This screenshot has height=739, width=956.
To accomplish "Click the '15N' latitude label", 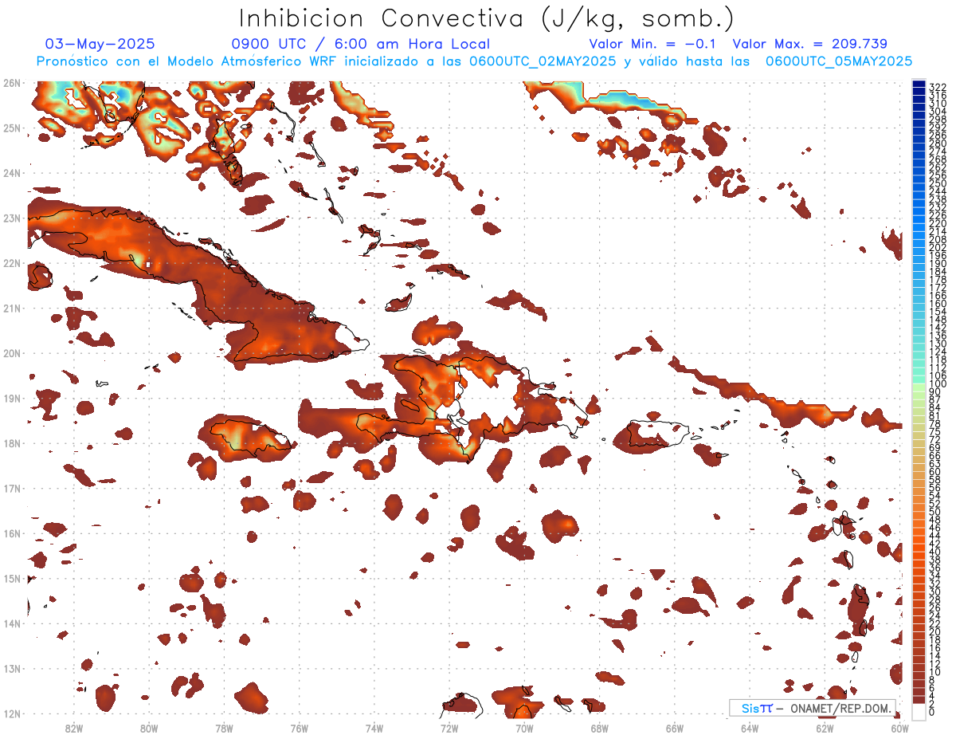I will pyautogui.click(x=11, y=578).
